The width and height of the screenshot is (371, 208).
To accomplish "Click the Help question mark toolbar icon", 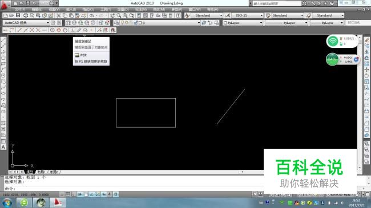I will (179, 15).
